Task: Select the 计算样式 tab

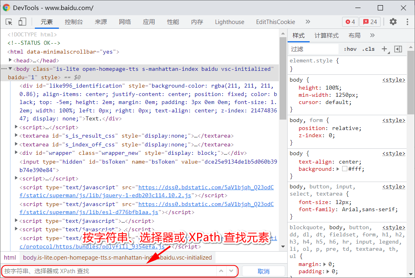Action: click(326, 36)
